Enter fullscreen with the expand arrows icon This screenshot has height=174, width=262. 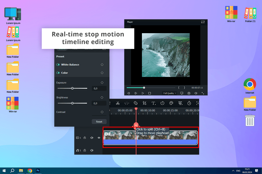point(203,93)
